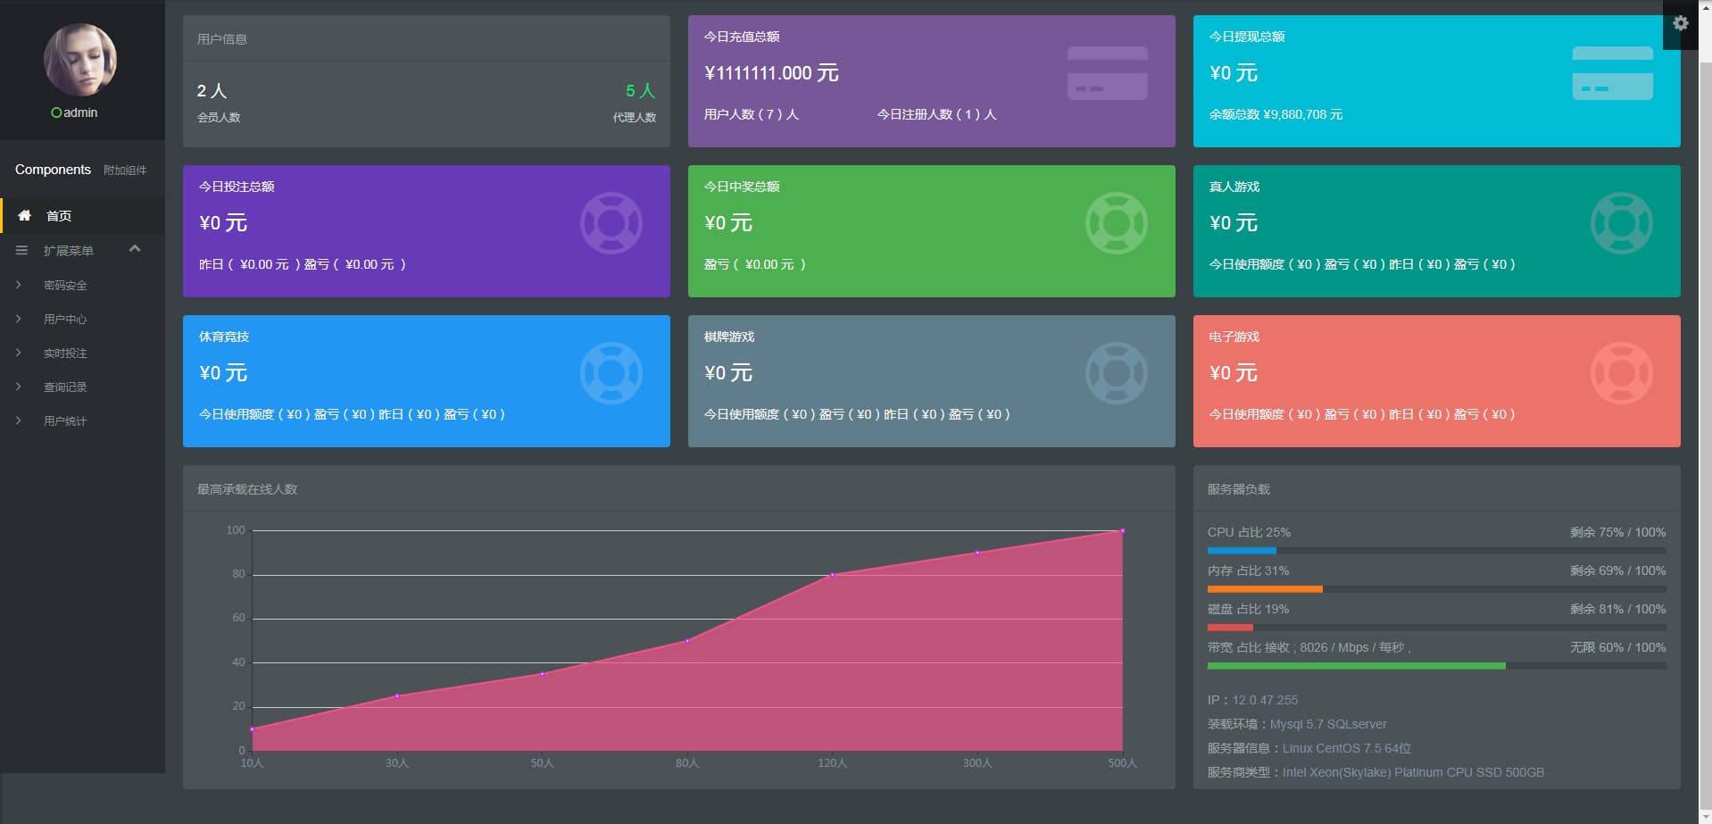Screen dimensions: 1712x824
Task: Click the lifebuoy icon in 真人游戏 card
Action: pyautogui.click(x=1621, y=223)
